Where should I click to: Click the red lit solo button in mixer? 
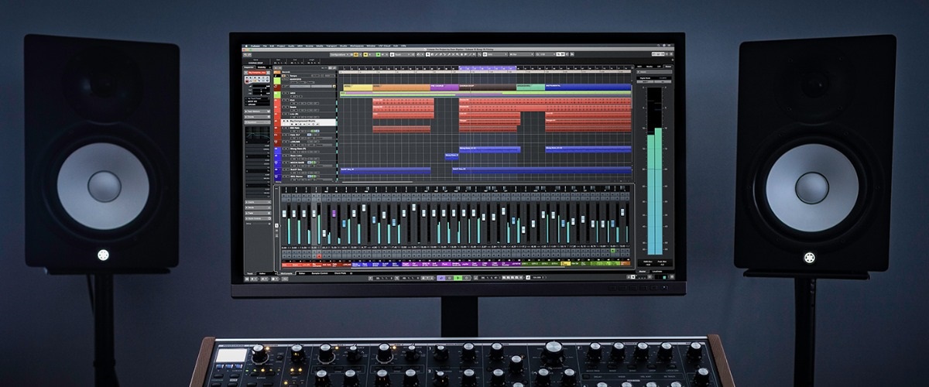click(319, 256)
